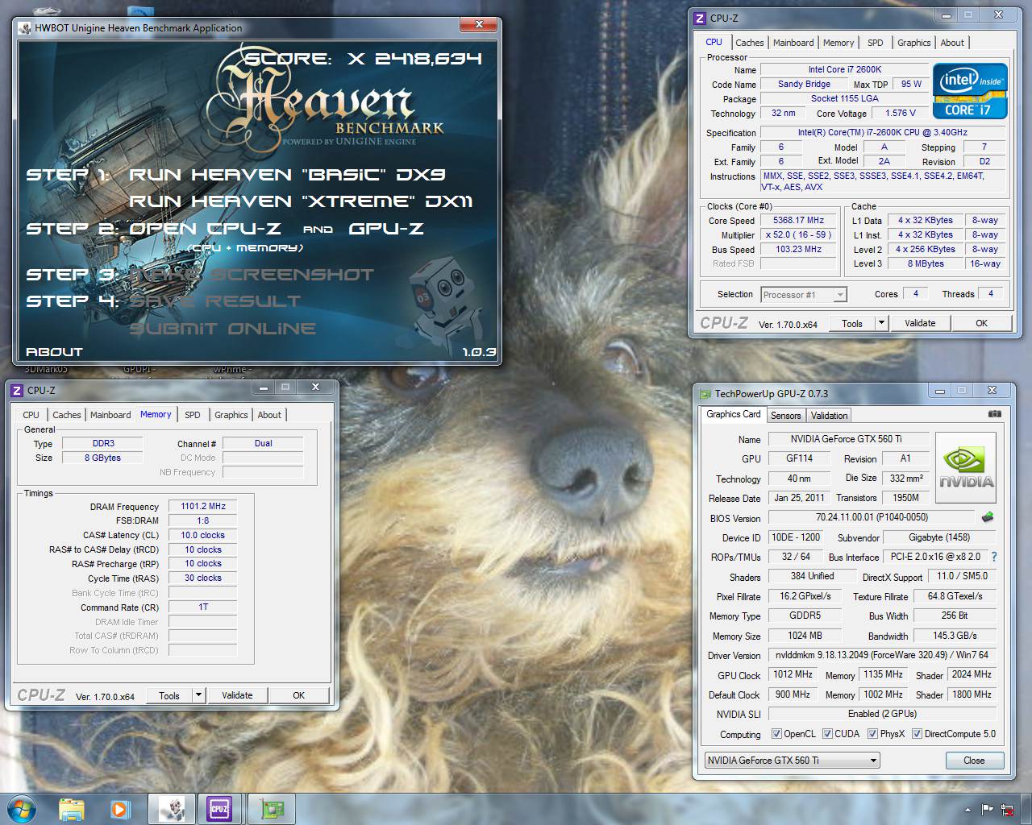Open the Processor #1 selection dropdown
Screen dimensions: 1032x825
[804, 295]
